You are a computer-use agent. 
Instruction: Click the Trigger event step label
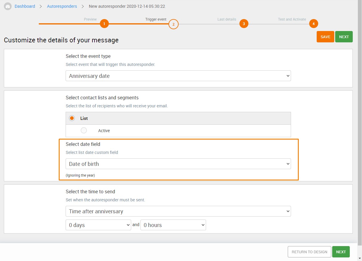click(156, 19)
